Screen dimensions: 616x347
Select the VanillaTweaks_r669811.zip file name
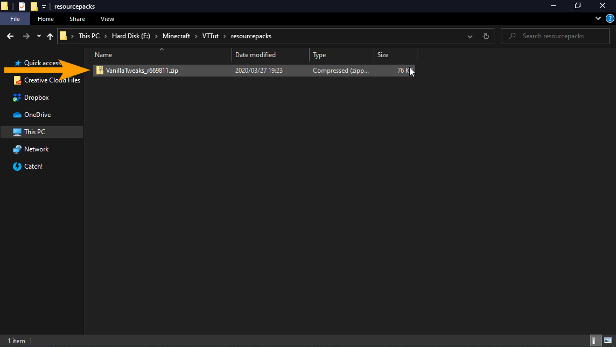click(x=142, y=71)
